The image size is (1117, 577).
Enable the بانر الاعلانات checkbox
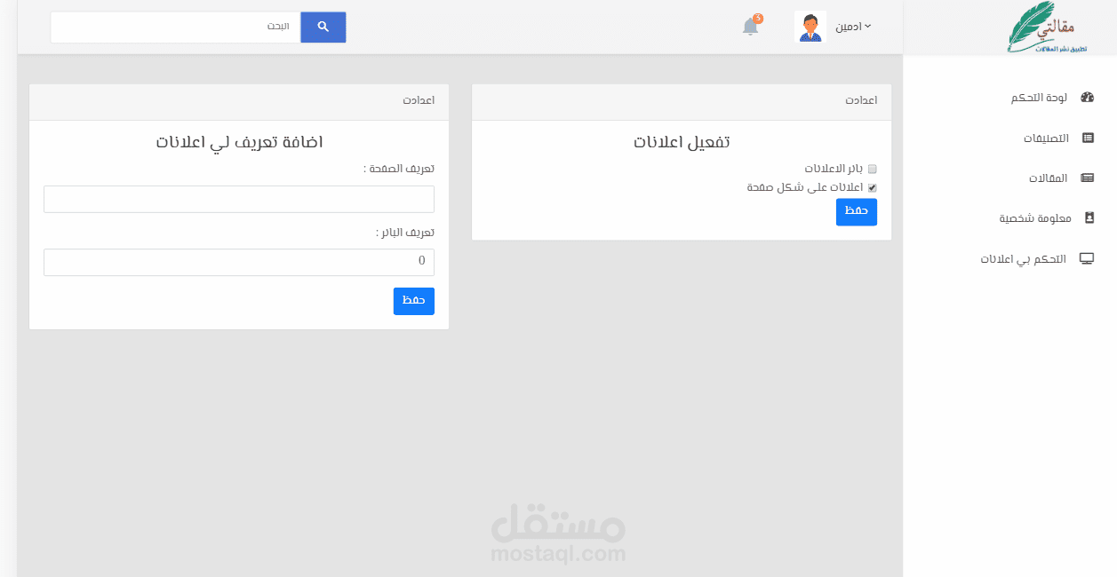click(x=872, y=169)
